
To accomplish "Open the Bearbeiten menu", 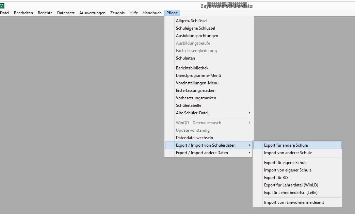I will tap(23, 13).
